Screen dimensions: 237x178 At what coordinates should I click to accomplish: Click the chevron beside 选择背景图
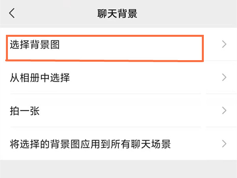coord(224,44)
